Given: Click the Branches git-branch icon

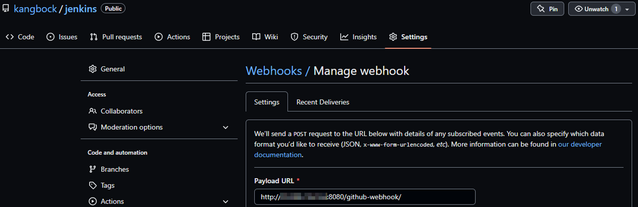Looking at the screenshot, I should pyautogui.click(x=92, y=169).
